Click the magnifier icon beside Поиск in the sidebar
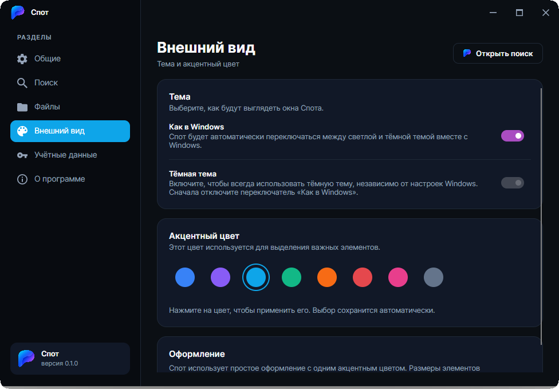559x389 pixels. click(22, 83)
